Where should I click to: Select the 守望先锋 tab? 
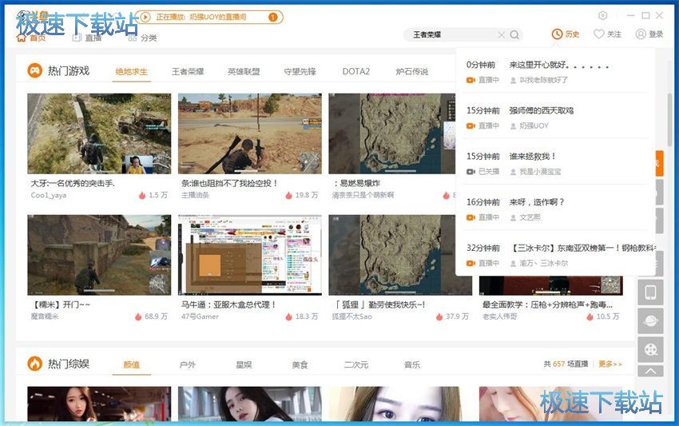(300, 71)
